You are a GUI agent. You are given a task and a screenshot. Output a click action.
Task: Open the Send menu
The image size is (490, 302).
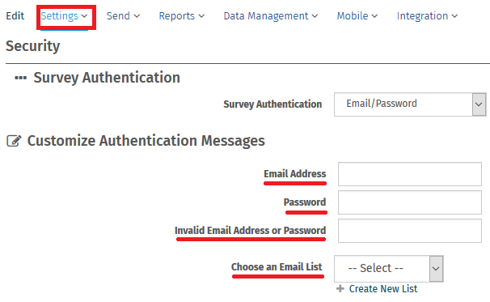click(x=123, y=16)
